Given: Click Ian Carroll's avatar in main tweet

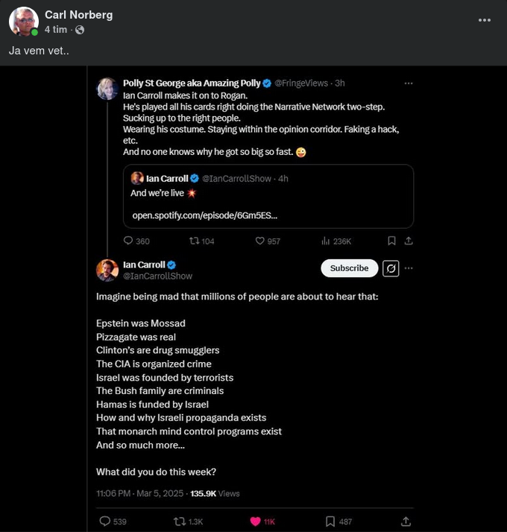Looking at the screenshot, I should coord(107,270).
